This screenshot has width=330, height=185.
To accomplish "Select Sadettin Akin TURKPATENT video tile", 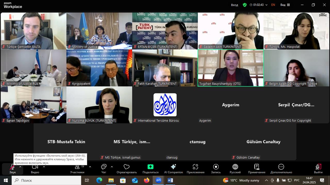I will pos(231,31).
